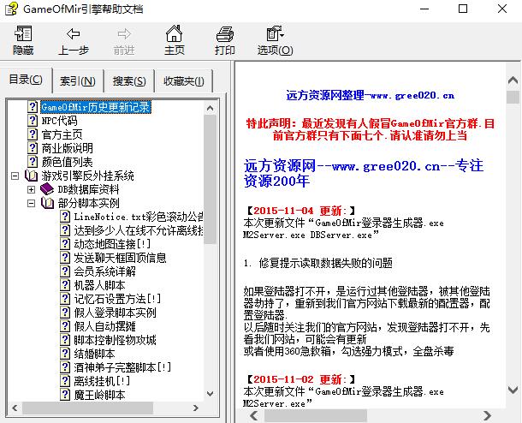This screenshot has width=522, height=423.
Task: Click the 隐藏 (Hide) toolbar icon
Action: 23,33
